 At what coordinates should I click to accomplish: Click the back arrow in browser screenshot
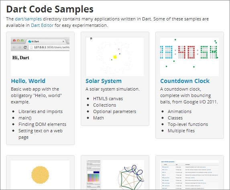14,47
